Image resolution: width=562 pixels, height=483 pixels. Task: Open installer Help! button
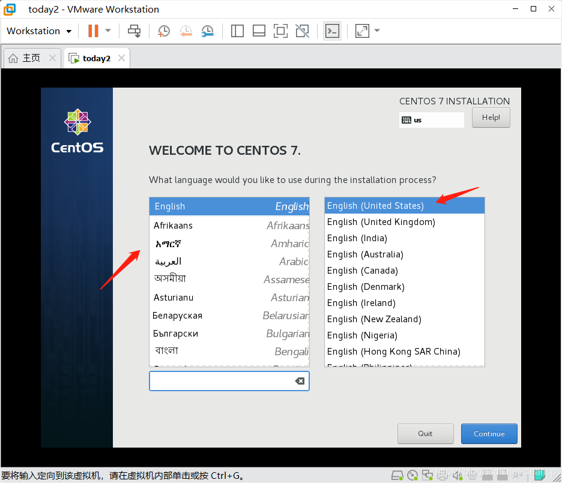pyautogui.click(x=491, y=118)
